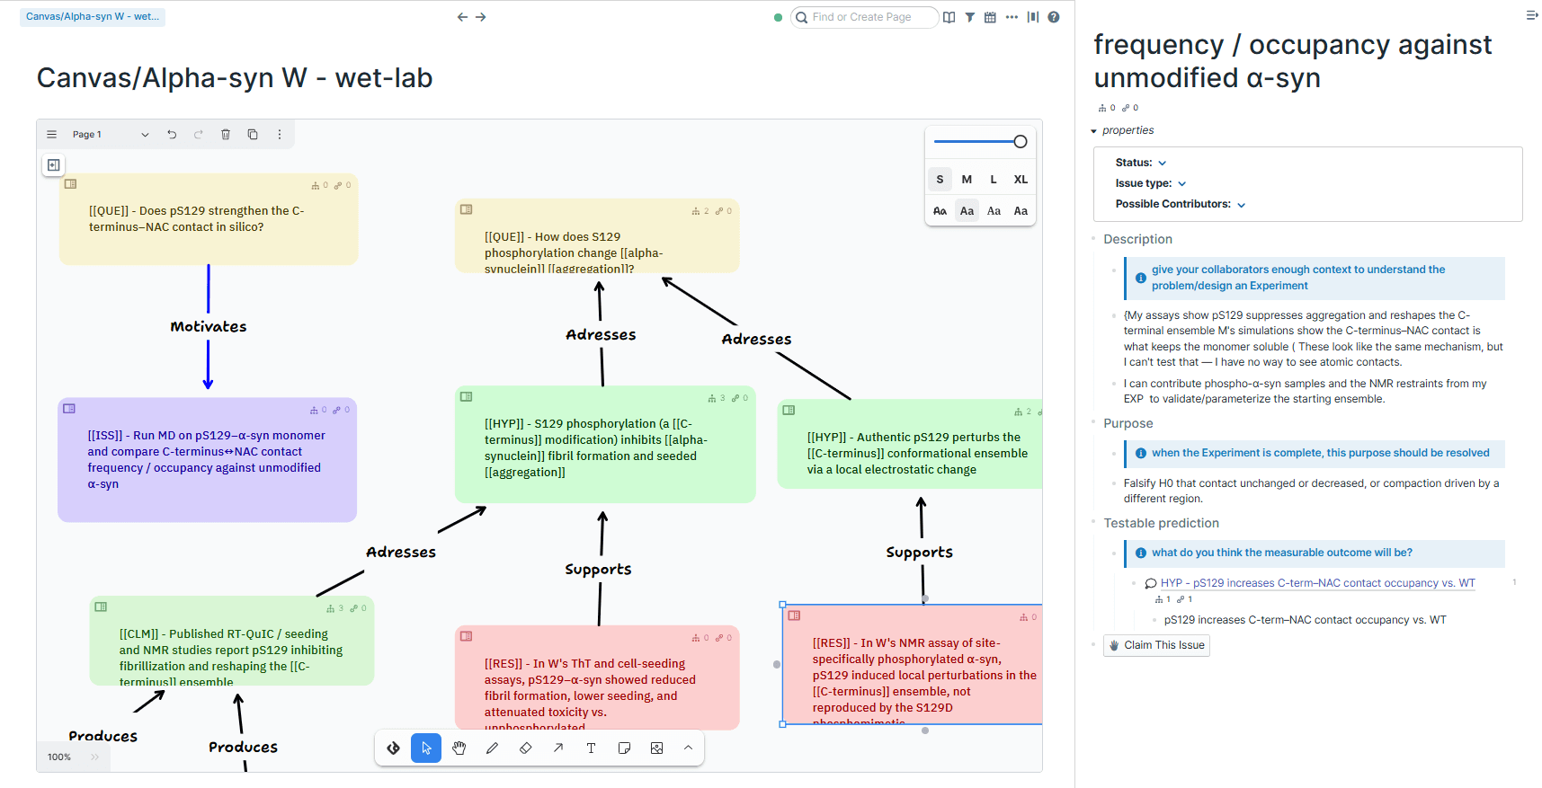This screenshot has height=788, width=1542.
Task: Select the Canvas/Alpha-syn W tab
Action: point(93,17)
